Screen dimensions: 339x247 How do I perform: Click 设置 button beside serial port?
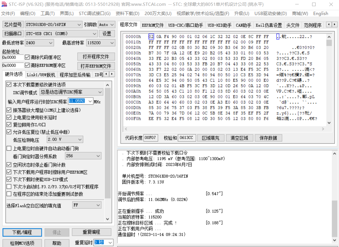tap(107, 34)
